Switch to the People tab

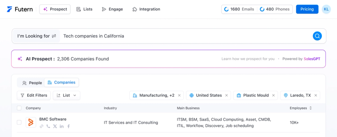coord(32,82)
